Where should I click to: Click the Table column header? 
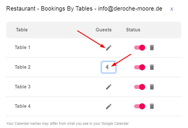tap(22, 30)
